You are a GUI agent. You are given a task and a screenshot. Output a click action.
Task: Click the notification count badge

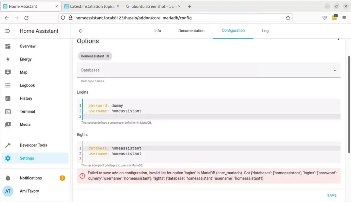pos(62,178)
